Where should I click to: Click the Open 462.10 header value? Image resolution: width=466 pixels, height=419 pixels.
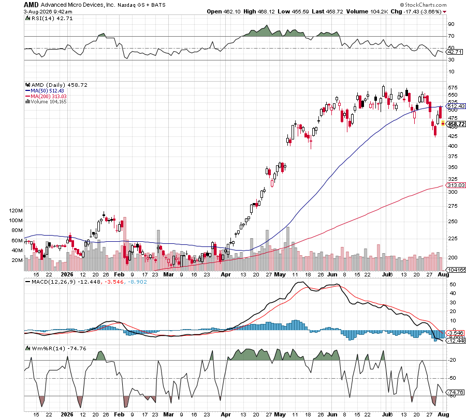pyautogui.click(x=224, y=11)
